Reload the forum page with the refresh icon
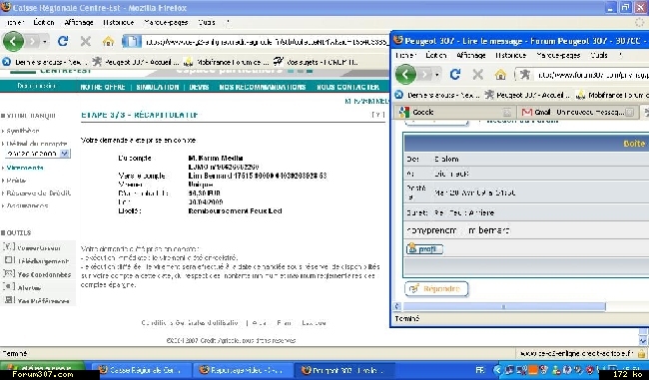Screen dimensions: 649x380 pyautogui.click(x=455, y=74)
